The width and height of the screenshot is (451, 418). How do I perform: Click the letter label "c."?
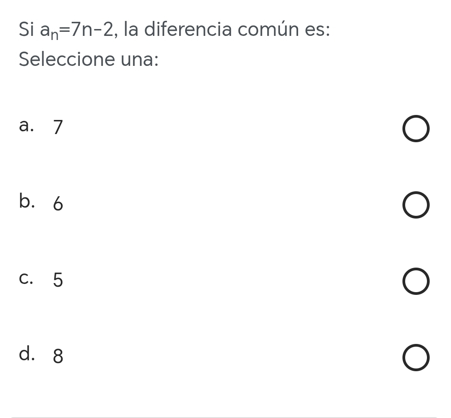26,278
